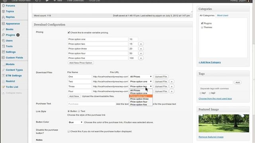This screenshot has width=255, height=143.
Task: Focus the Tags text input field
Action: (x=216, y=82)
